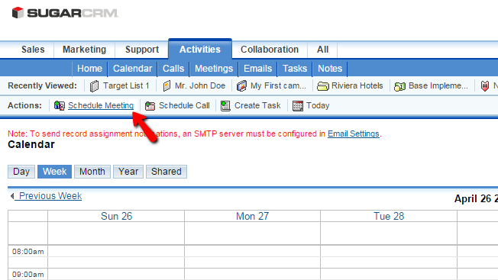
Task: Open the Shared calendar view
Action: coord(167,172)
